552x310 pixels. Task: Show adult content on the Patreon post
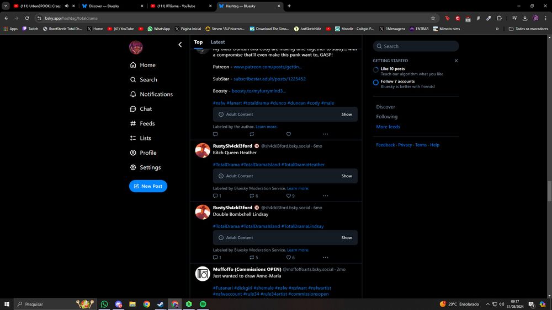[347, 115]
